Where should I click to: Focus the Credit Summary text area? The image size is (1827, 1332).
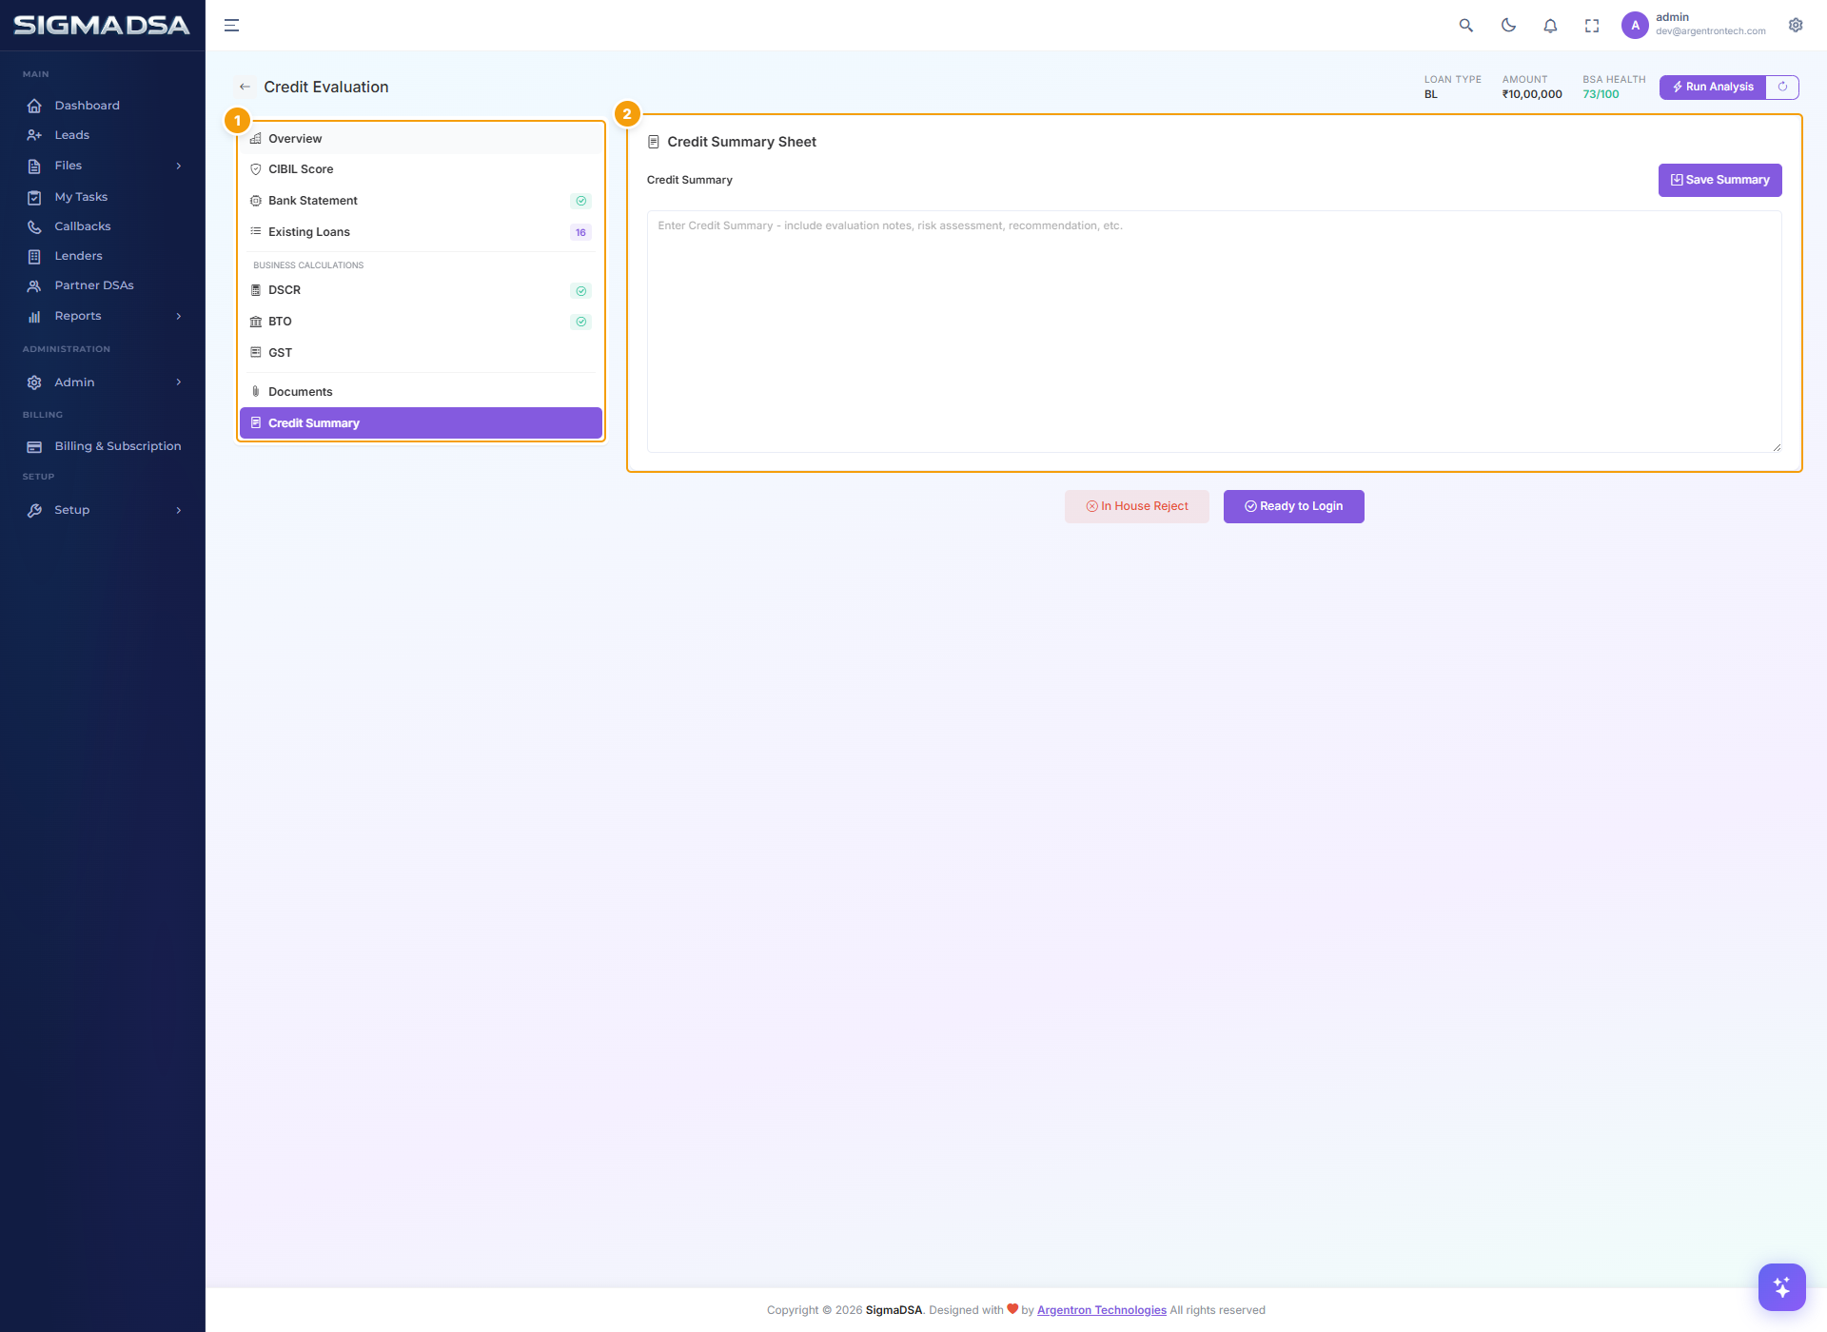click(x=1214, y=331)
